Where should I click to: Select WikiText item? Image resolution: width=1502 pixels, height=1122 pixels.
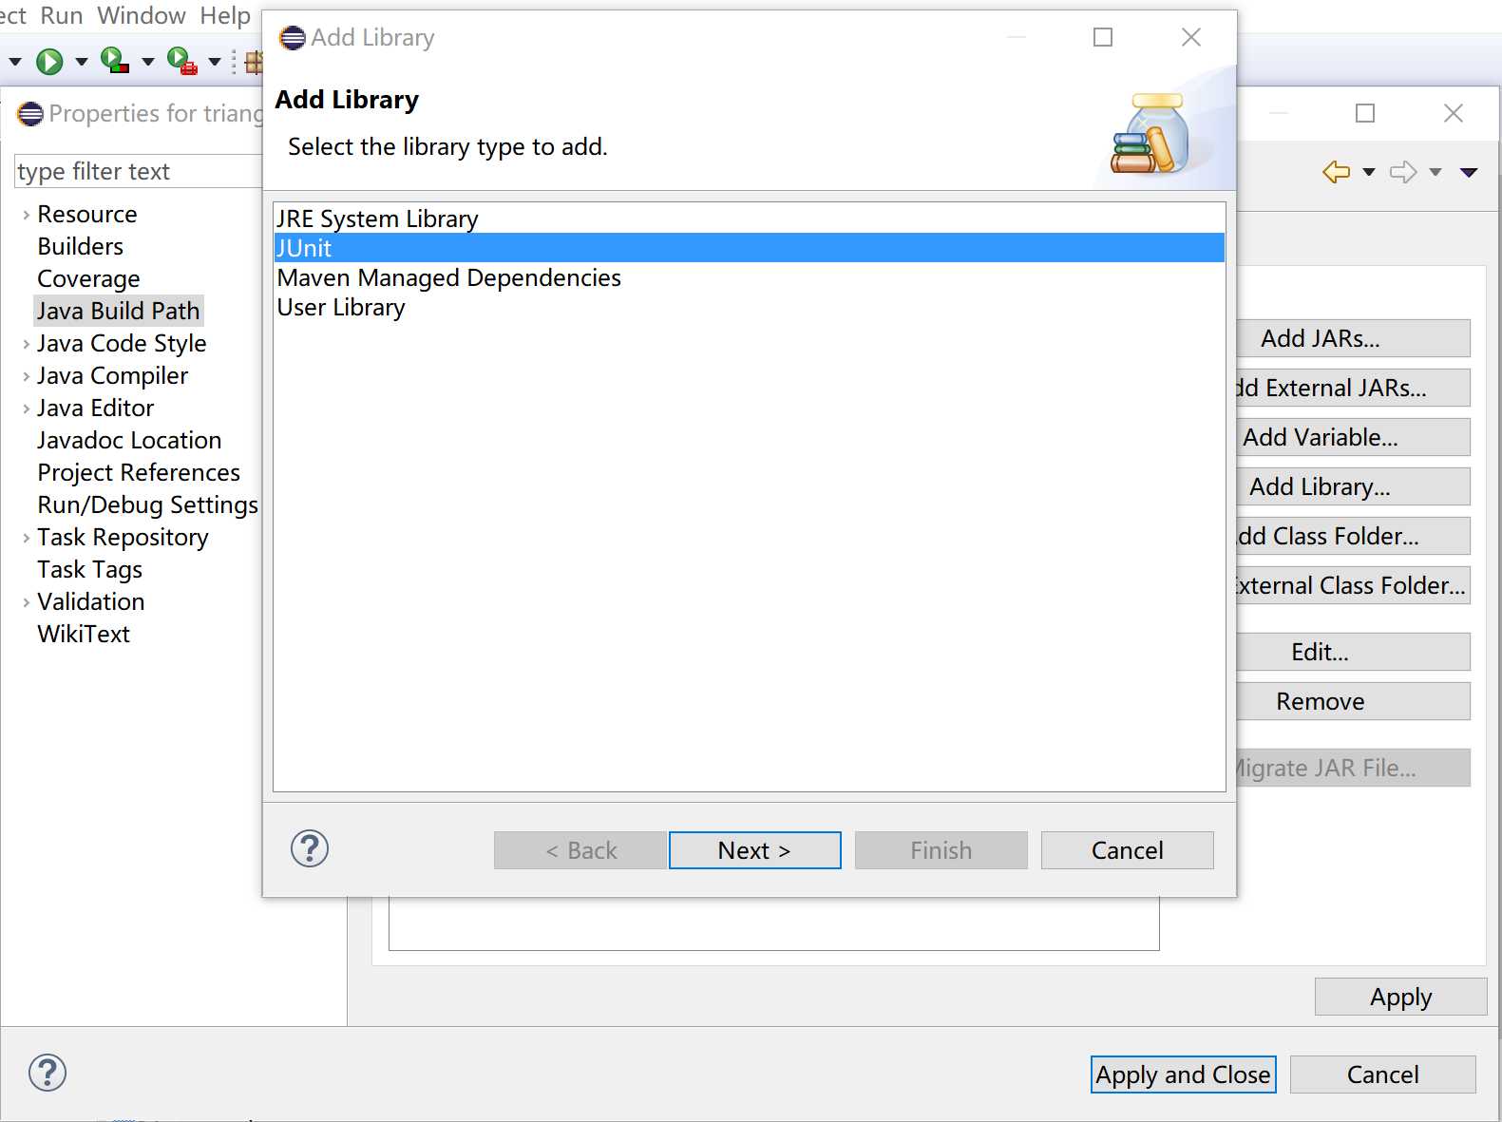[84, 634]
